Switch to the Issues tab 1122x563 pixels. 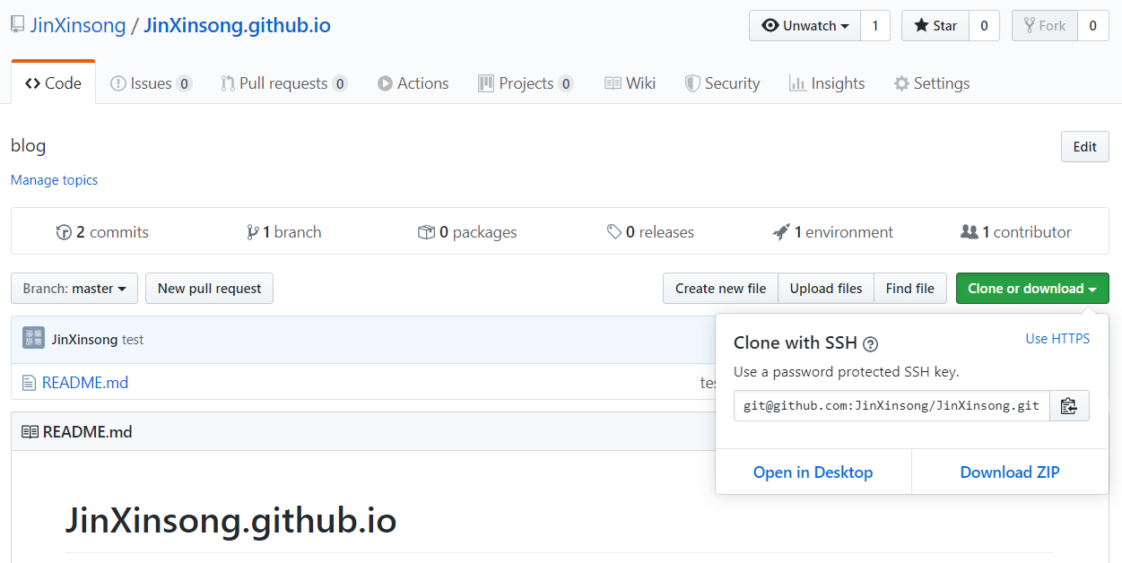point(150,83)
